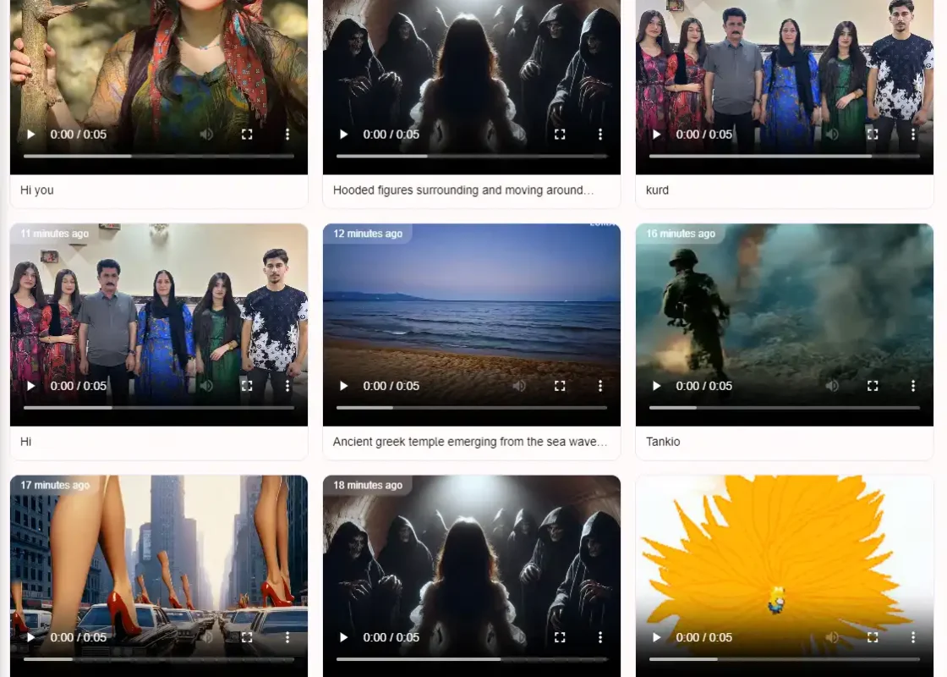Play the 'Hi you' video

[x=31, y=135]
